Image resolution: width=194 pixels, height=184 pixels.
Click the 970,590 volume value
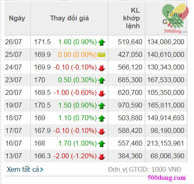tap(130, 105)
